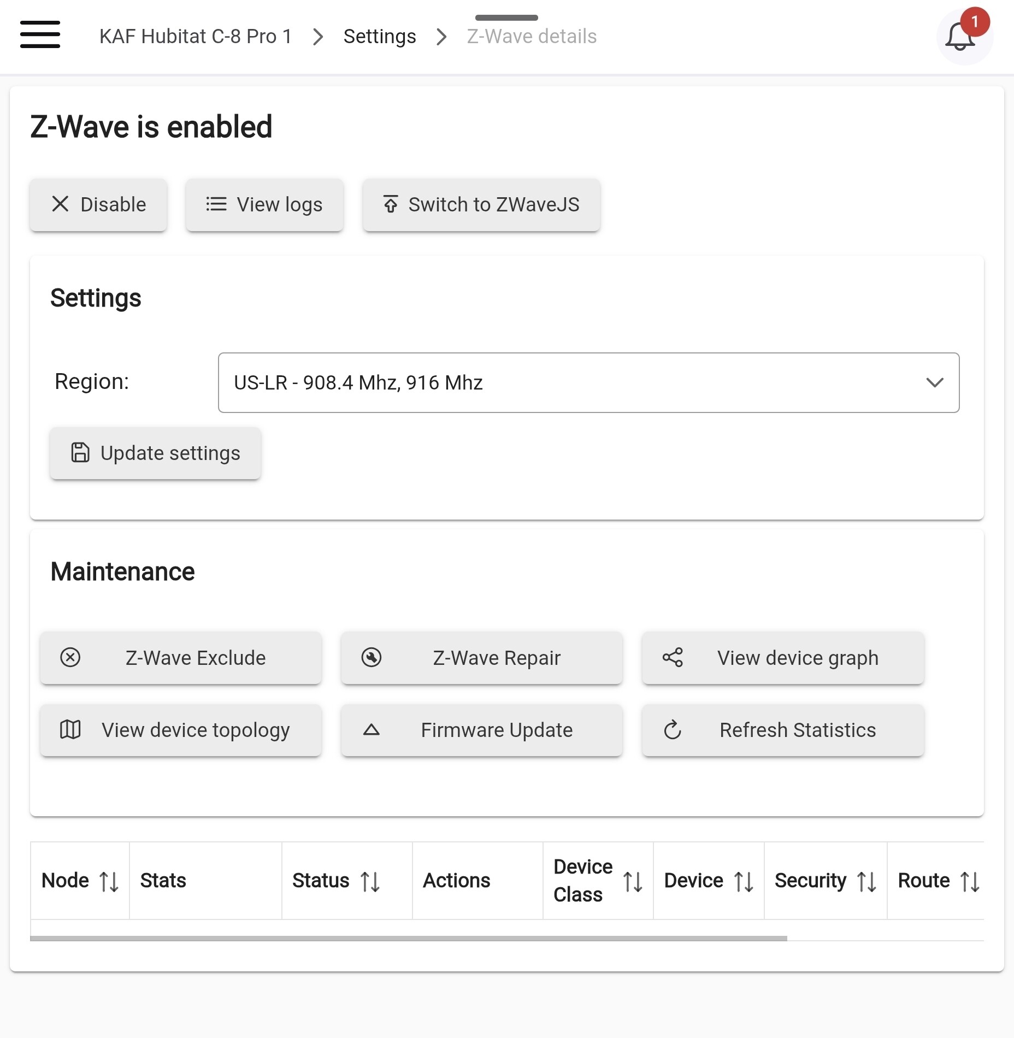Switch to ZWaveJS
Screen dimensions: 1014x1038
[481, 205]
